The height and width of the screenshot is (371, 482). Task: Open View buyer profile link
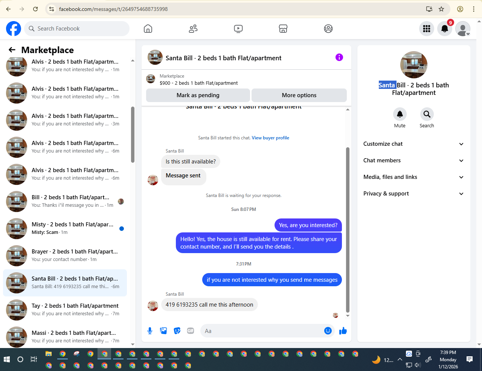coord(270,138)
